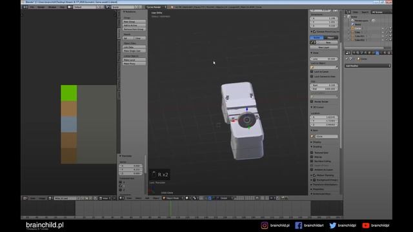Click the pivot point icon in viewport header
413x232 pixels.
coord(195,198)
